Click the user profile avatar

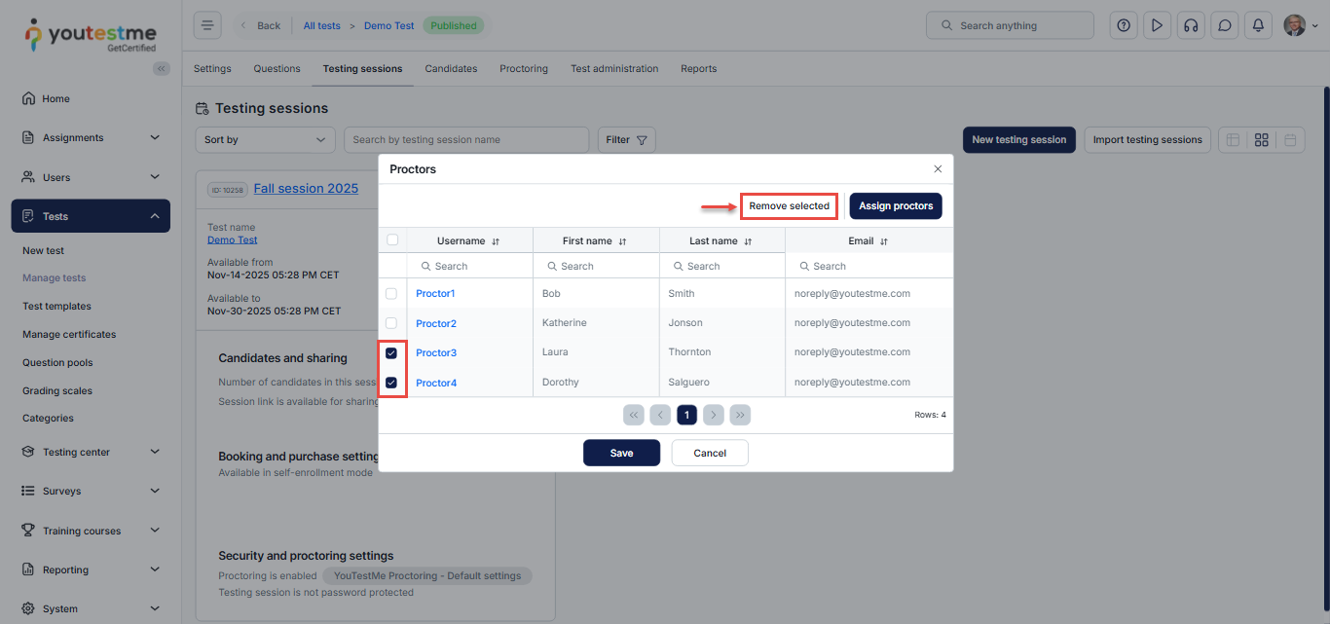click(1294, 25)
